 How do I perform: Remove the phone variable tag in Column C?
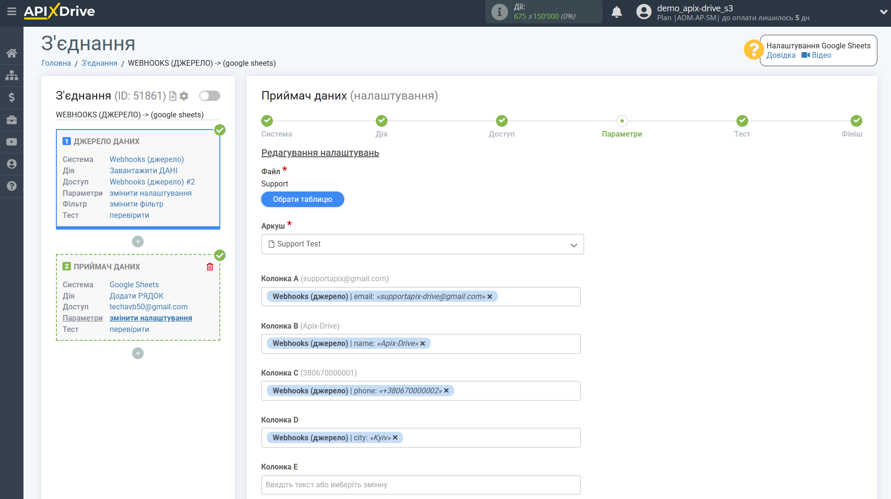pyautogui.click(x=447, y=391)
